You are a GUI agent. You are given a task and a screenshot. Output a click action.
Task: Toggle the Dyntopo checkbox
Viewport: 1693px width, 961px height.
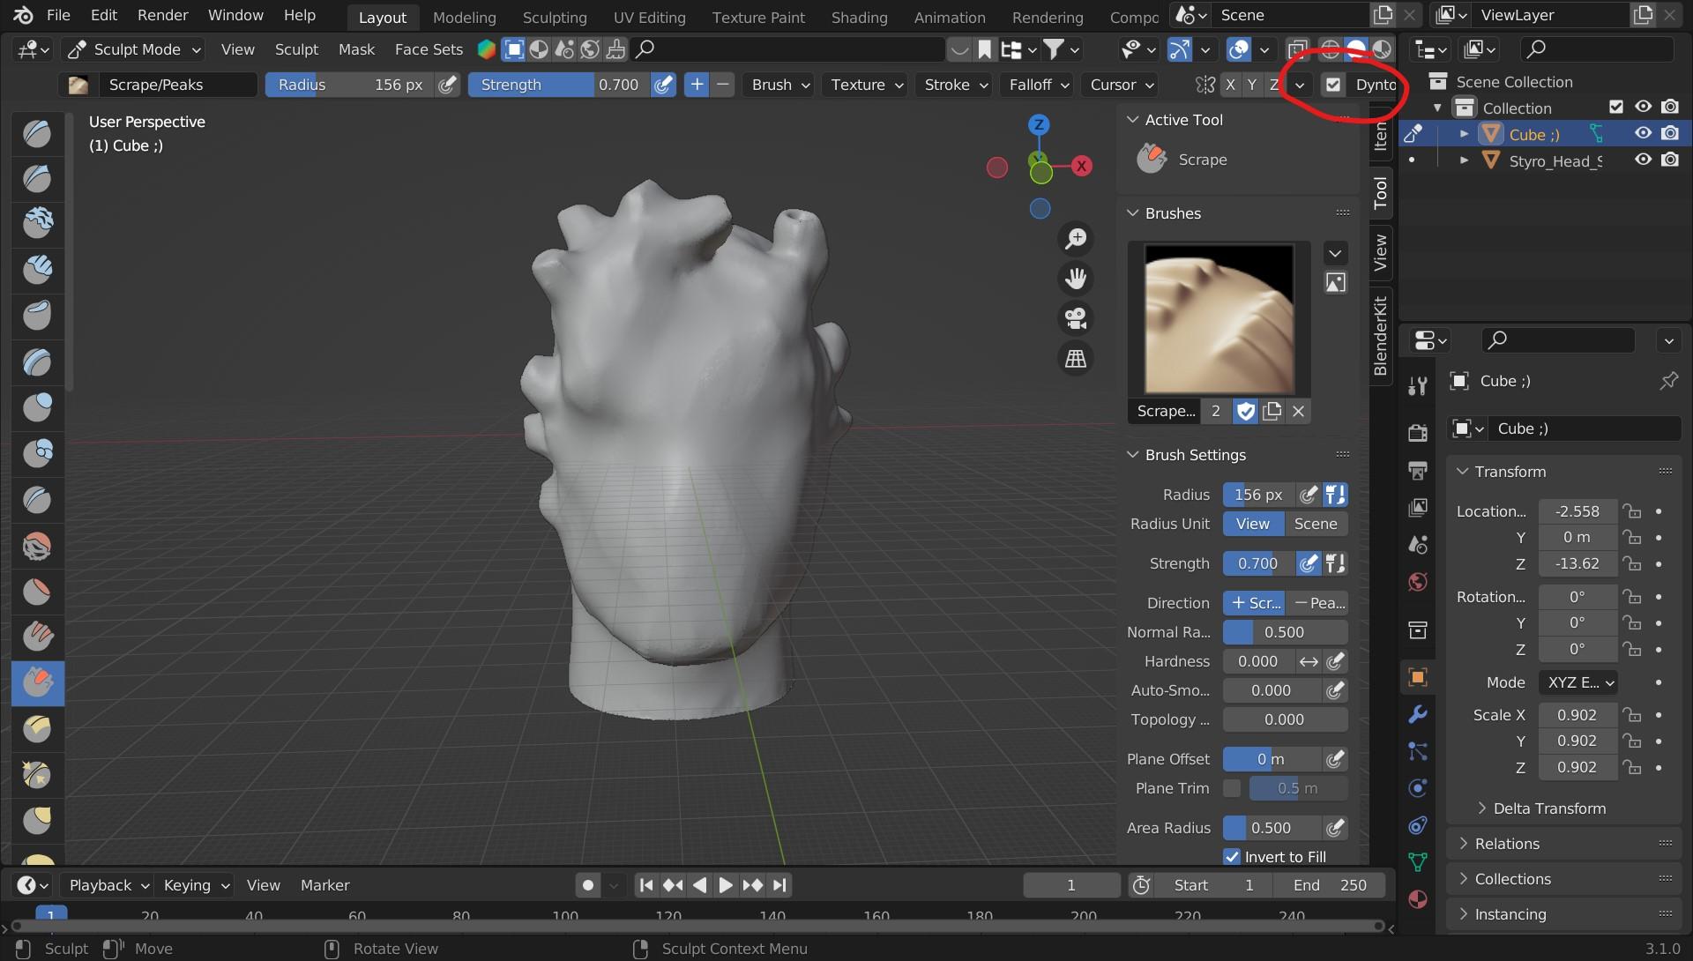(1333, 85)
